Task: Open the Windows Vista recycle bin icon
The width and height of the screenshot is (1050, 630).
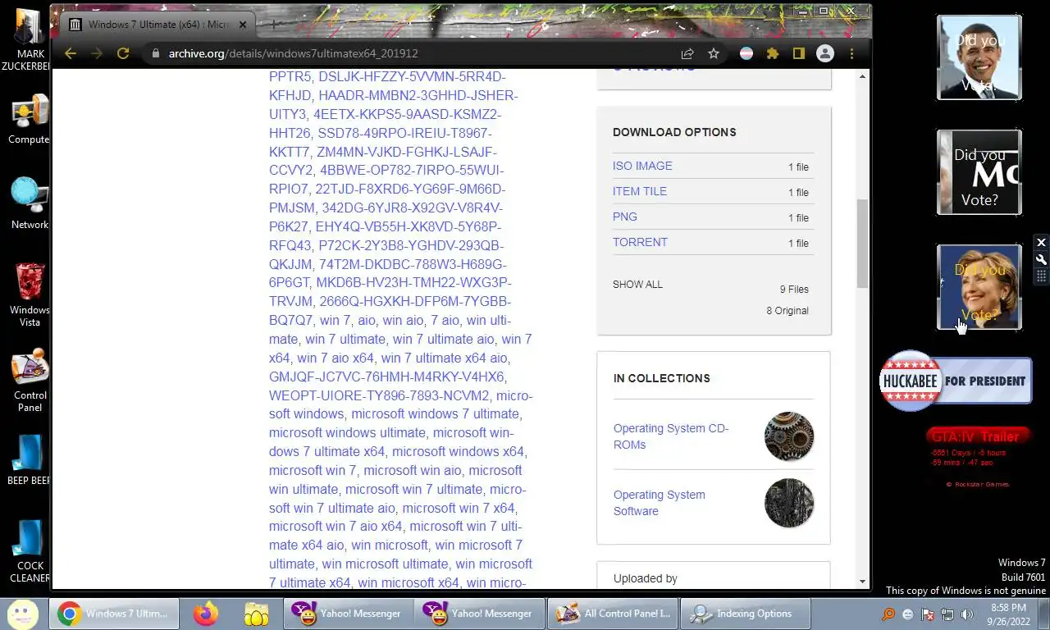Action: [30, 294]
